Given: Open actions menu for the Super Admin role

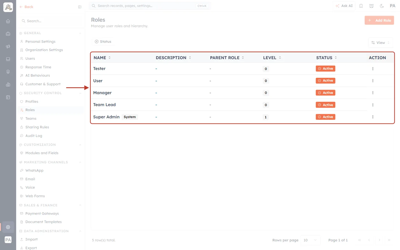Looking at the screenshot, I should (x=373, y=117).
